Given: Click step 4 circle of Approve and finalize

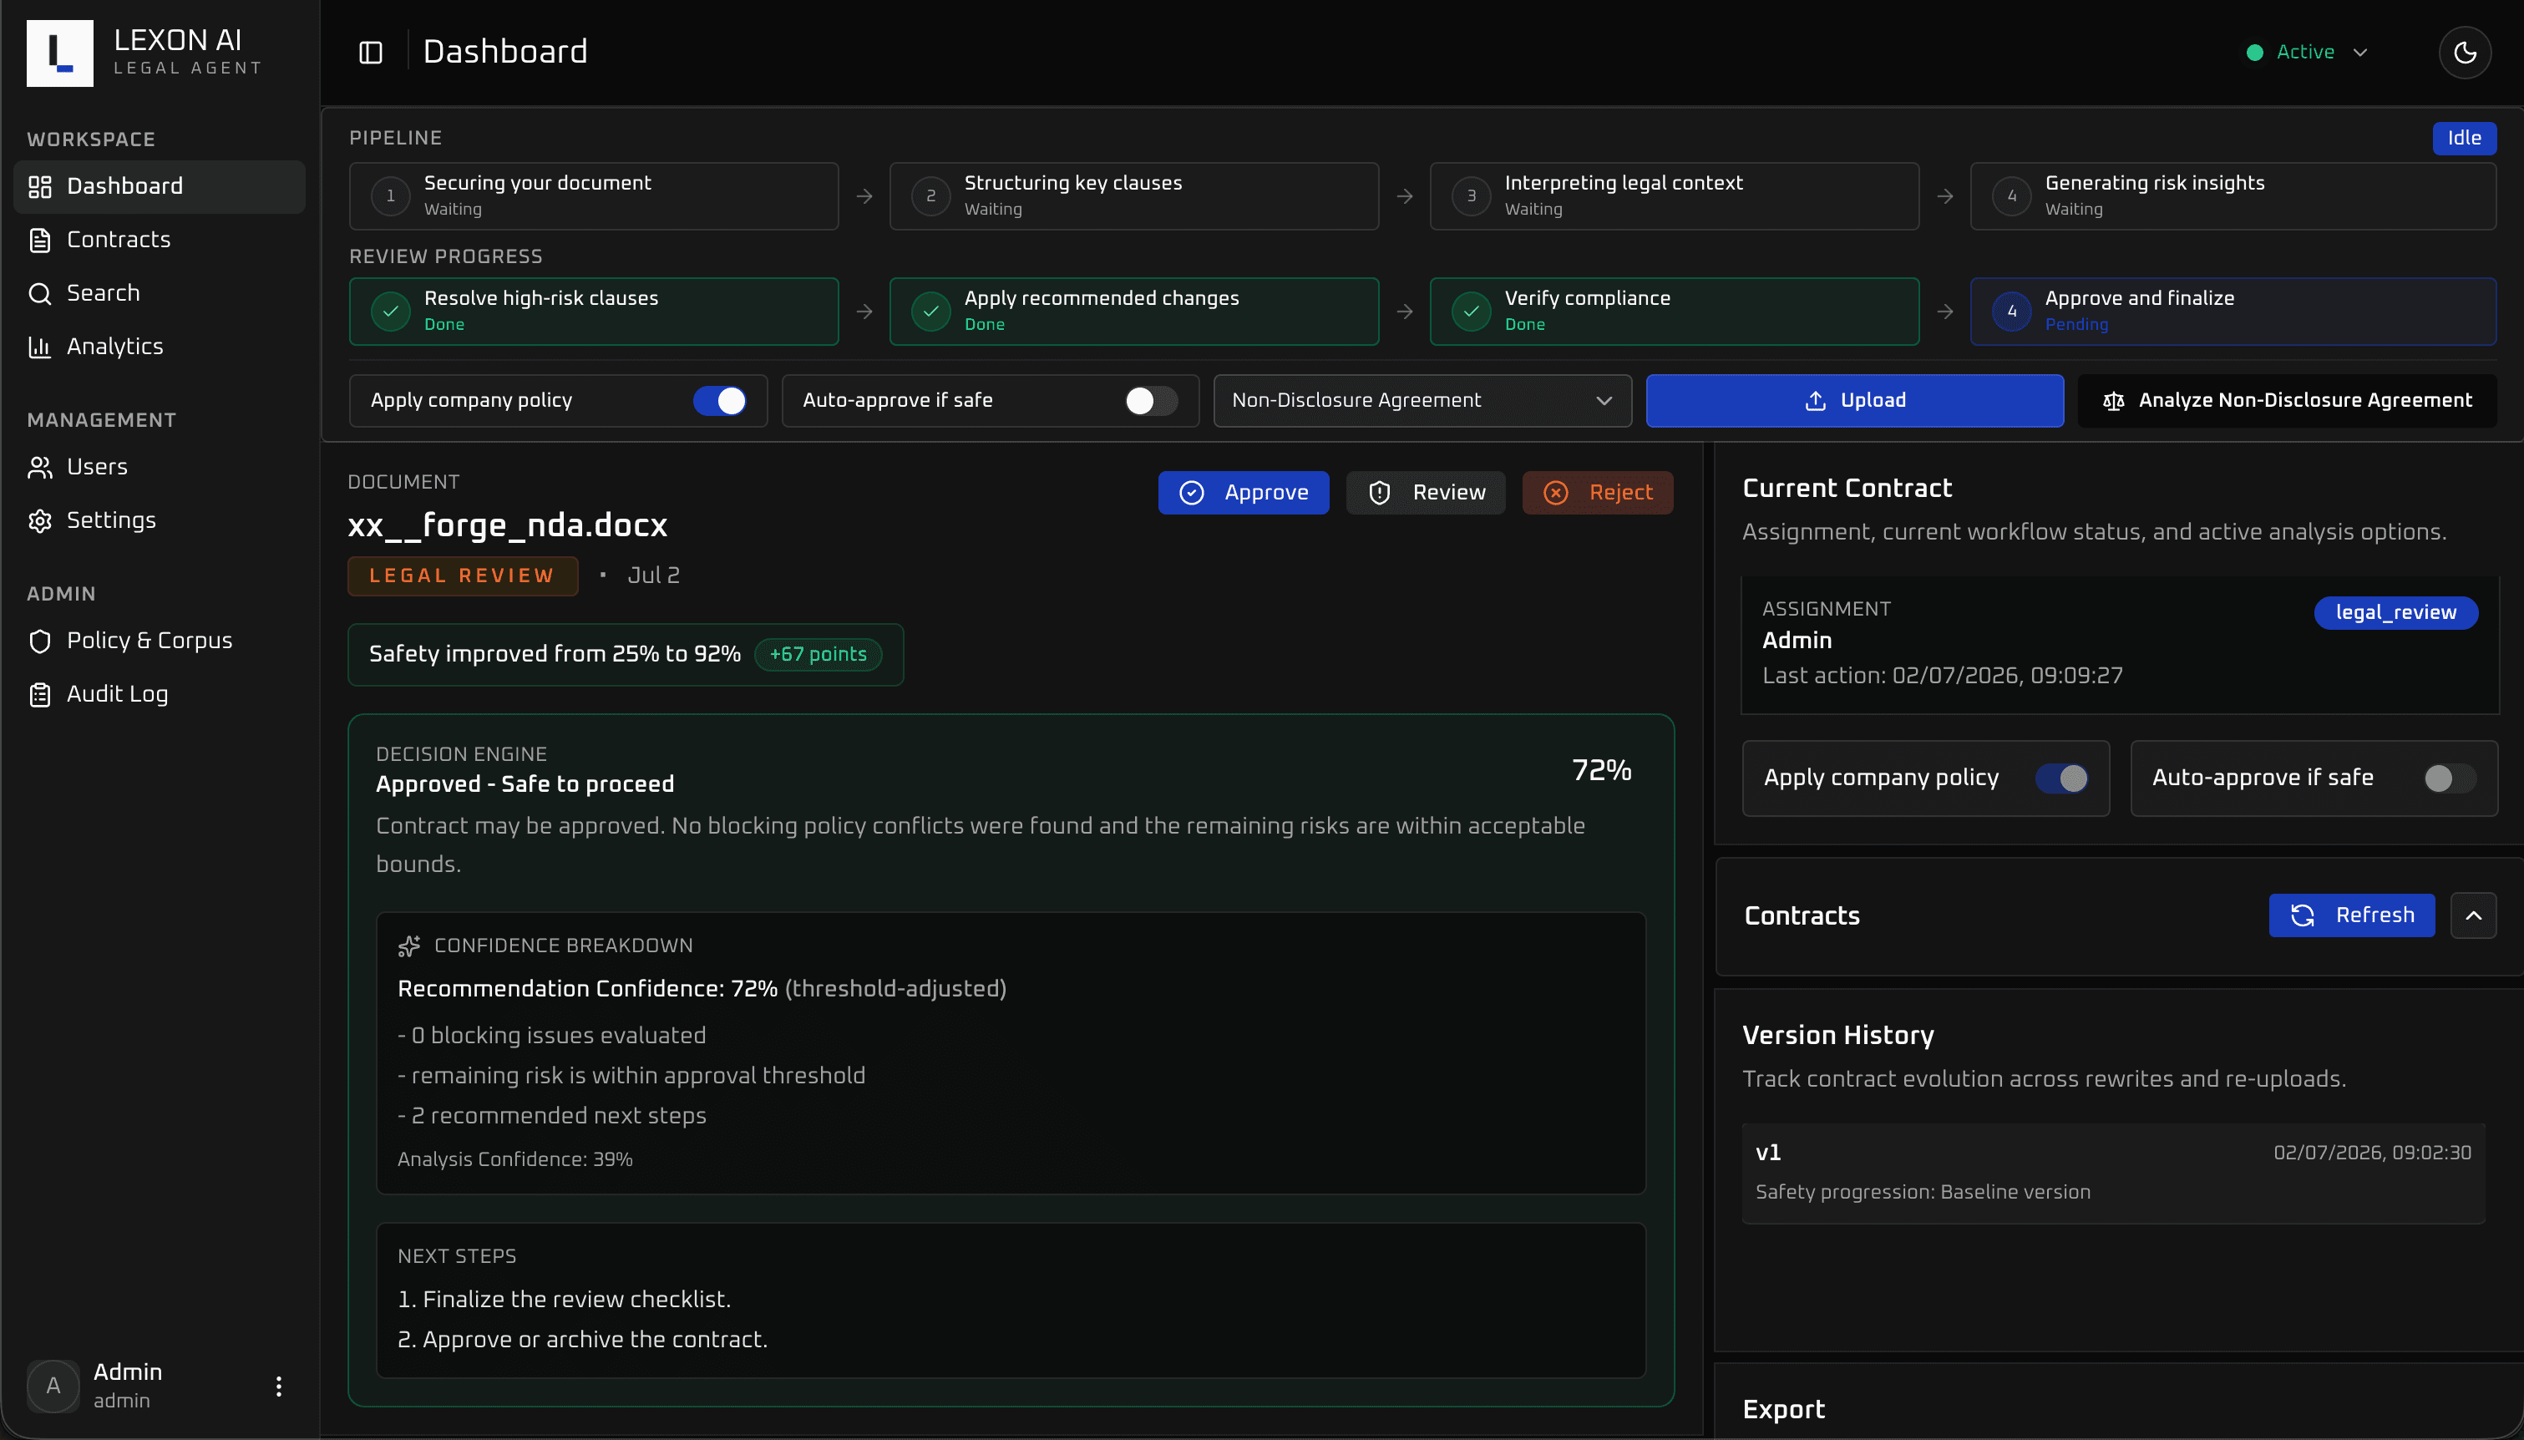Looking at the screenshot, I should [2011, 311].
